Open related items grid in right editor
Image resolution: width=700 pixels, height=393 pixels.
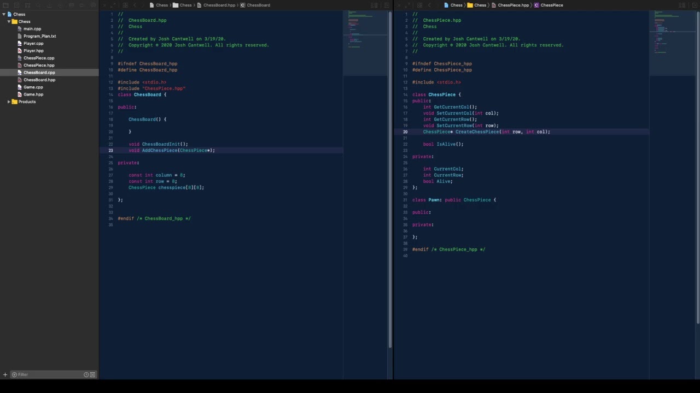click(419, 5)
